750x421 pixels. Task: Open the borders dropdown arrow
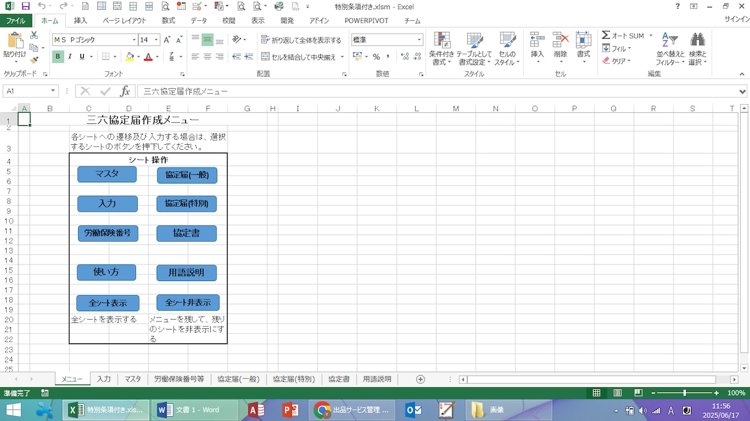115,56
